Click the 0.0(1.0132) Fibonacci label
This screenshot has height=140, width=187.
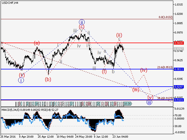166,17
